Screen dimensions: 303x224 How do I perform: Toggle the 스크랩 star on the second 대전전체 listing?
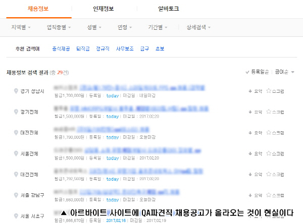click(269, 174)
